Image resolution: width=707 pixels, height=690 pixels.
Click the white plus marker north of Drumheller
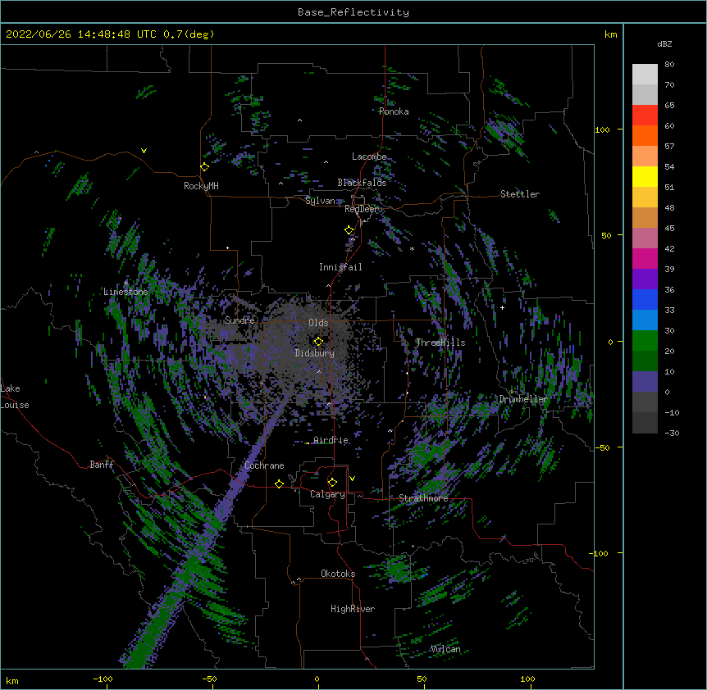[x=502, y=307]
